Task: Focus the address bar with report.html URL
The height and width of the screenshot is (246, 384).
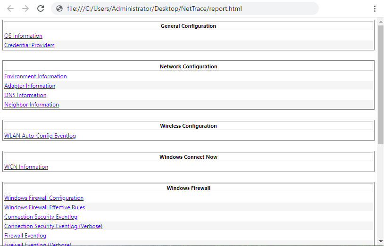Action: click(x=185, y=8)
